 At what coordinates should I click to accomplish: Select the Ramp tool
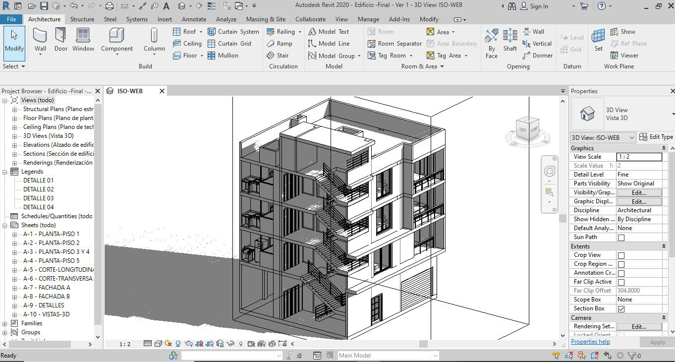280,44
